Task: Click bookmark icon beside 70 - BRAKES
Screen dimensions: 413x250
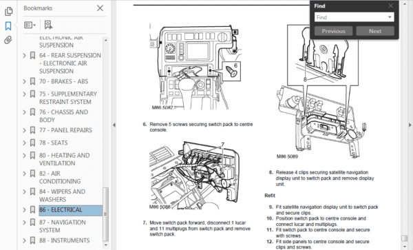Action: click(x=32, y=81)
